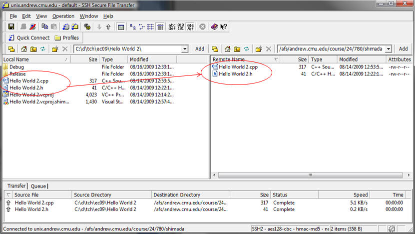Click Delete X icon in local toolbar
Viewport: 415px width, 234px height.
(x=65, y=49)
